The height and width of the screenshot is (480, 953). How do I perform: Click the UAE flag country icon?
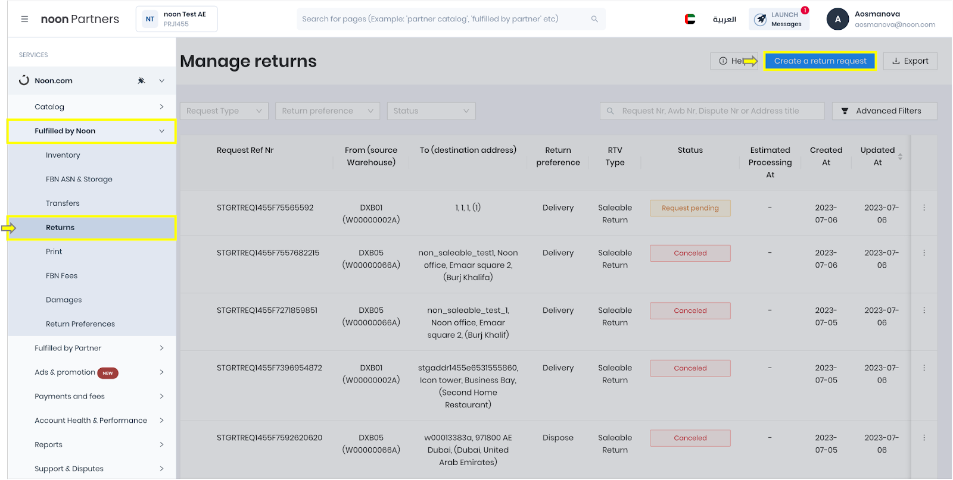(690, 19)
